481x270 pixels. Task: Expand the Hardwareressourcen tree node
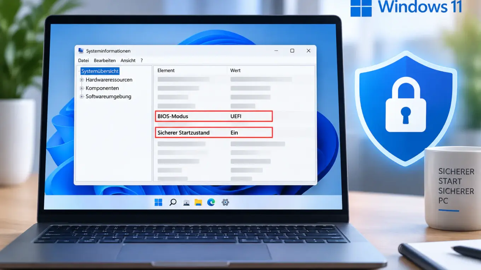(x=82, y=80)
